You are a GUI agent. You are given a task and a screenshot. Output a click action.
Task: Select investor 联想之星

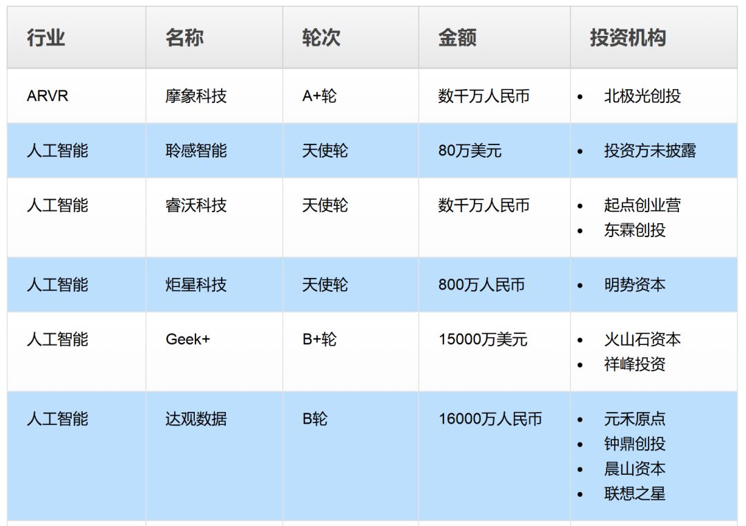click(x=635, y=494)
